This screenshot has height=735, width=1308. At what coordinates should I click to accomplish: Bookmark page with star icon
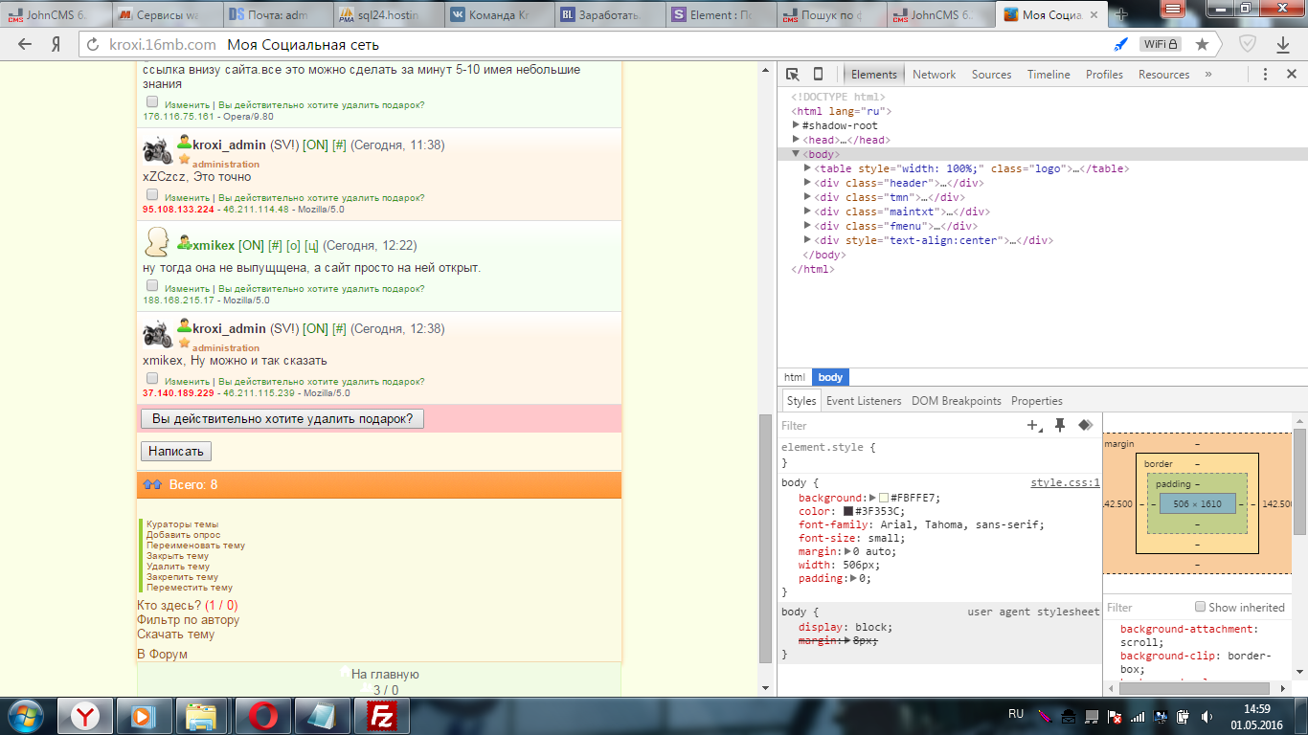[x=1202, y=44]
